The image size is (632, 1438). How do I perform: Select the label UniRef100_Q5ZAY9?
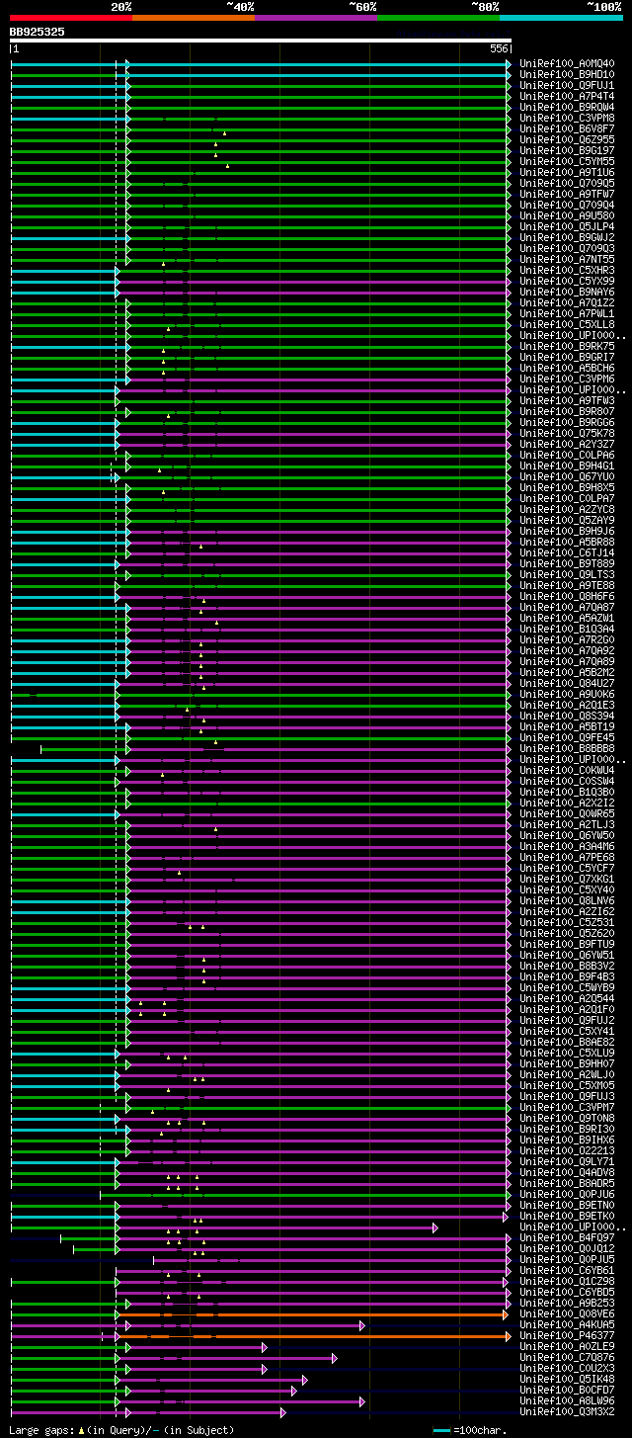(567, 520)
